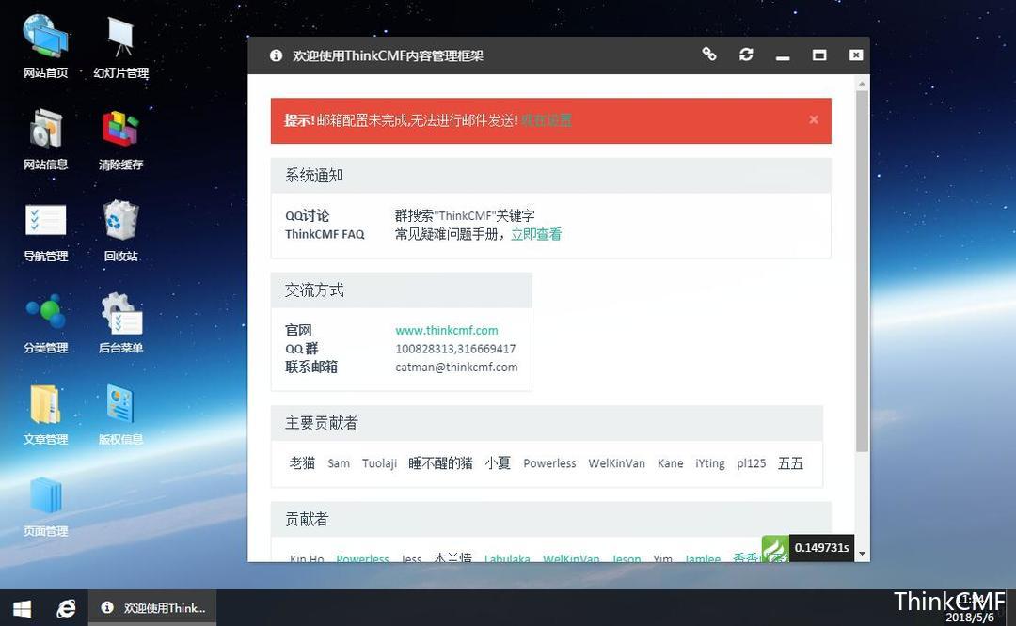Screen dimensions: 1016x626
Task: Dismiss the red mail configuration alert
Action: [814, 119]
